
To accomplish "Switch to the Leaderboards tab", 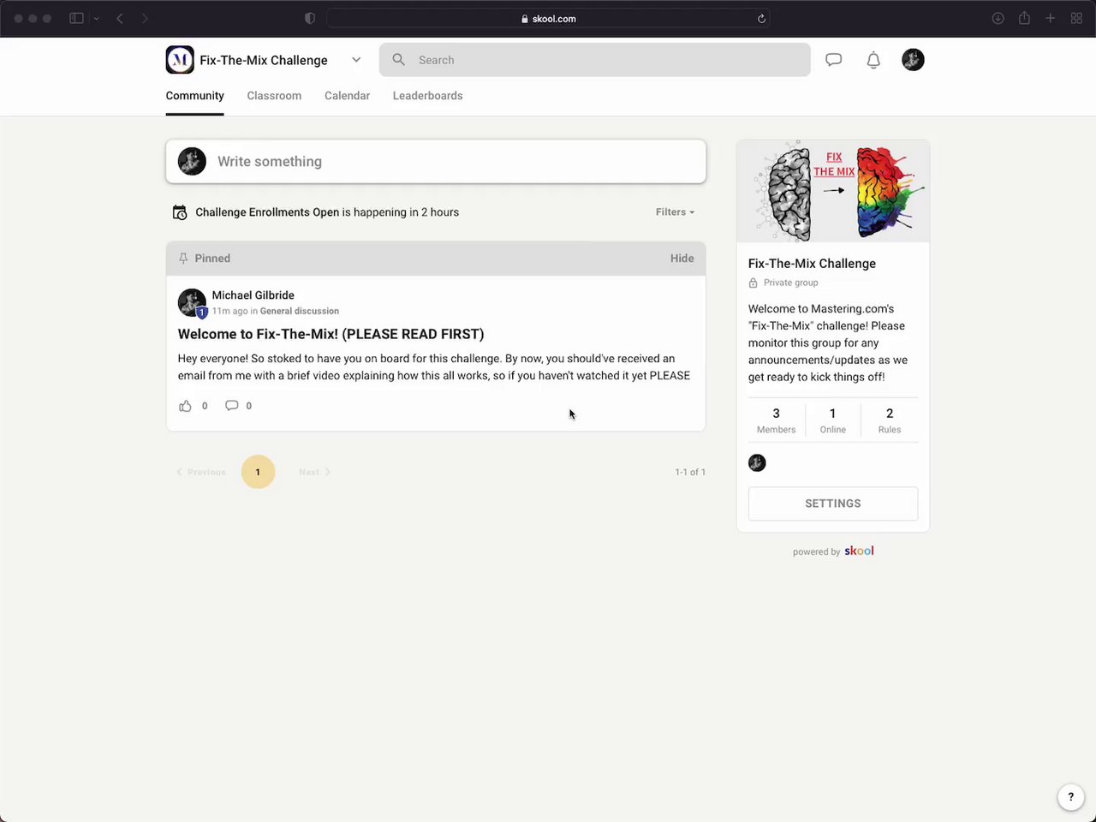I will 427,96.
